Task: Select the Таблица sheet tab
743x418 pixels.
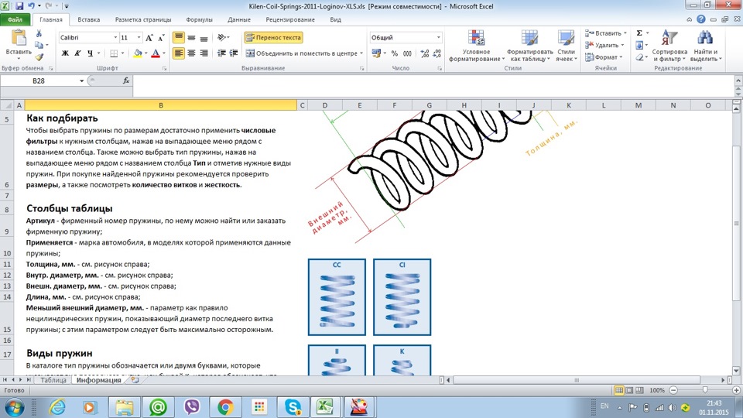Action: pos(53,380)
